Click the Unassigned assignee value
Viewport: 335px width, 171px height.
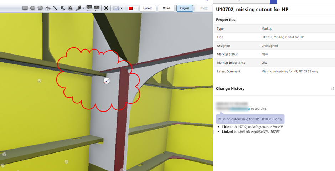pyautogui.click(x=269, y=46)
